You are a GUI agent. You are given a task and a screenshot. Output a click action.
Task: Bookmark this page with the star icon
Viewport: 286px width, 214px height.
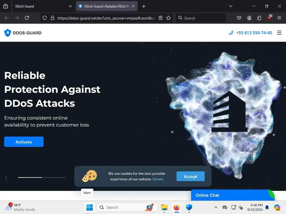tap(168, 18)
